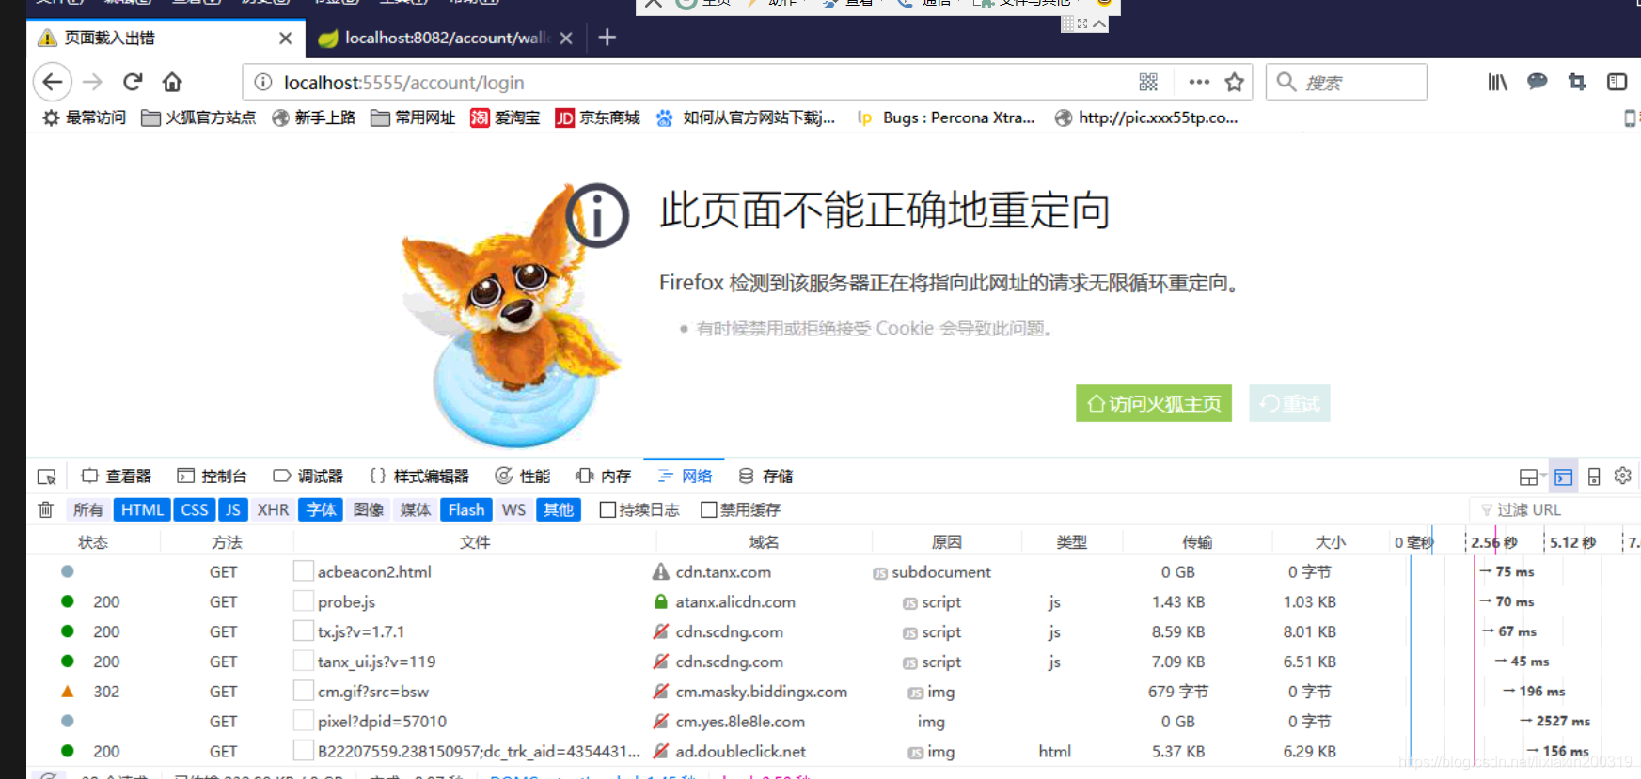The width and height of the screenshot is (1641, 779).
Task: Sort requests by 域名 column header
Action: [764, 542]
